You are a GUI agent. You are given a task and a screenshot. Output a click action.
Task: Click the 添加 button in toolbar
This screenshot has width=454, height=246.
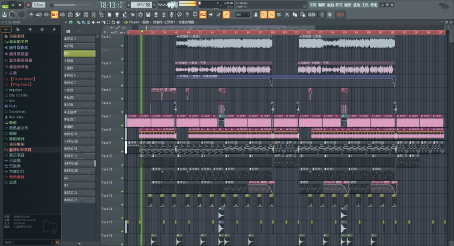point(312,13)
